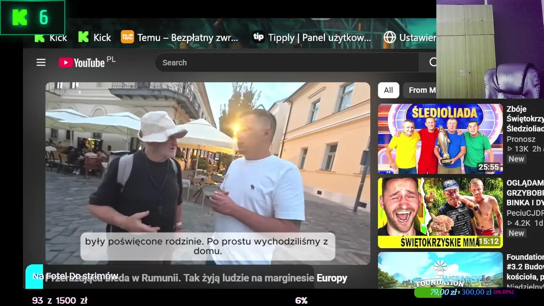Click the video title about Rumunia
Viewport: 544px width, 306px height.
point(196,278)
